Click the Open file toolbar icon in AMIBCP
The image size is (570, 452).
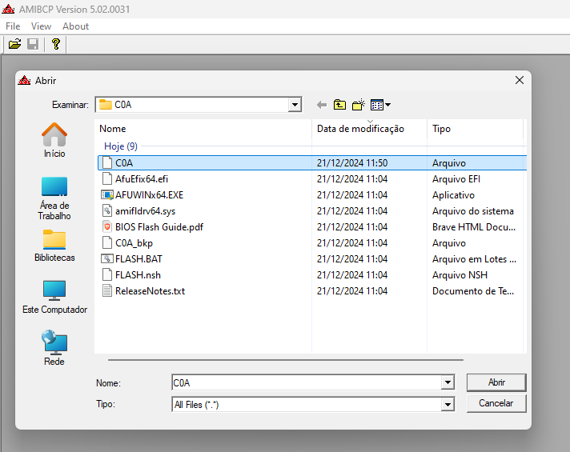pyautogui.click(x=15, y=44)
